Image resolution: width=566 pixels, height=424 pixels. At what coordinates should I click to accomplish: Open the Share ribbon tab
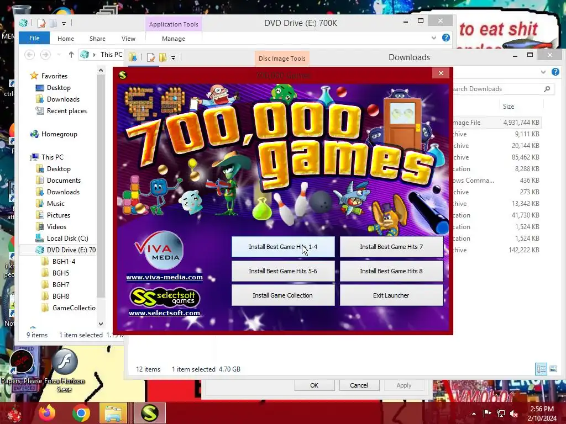(97, 39)
